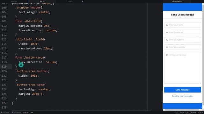Click the 'Send us a Message' heading
This screenshot has width=204, height=114.
coord(182,15)
